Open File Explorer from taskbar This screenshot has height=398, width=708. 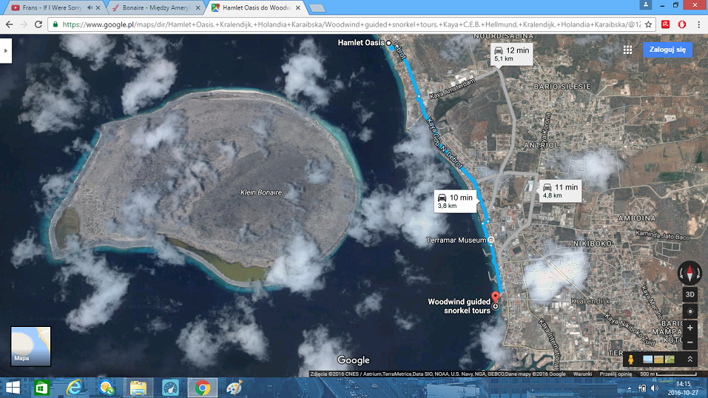click(138, 388)
